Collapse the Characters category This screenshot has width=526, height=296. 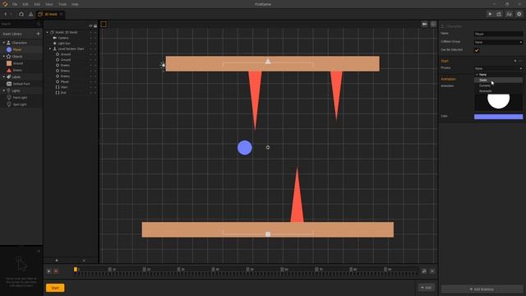[4, 43]
